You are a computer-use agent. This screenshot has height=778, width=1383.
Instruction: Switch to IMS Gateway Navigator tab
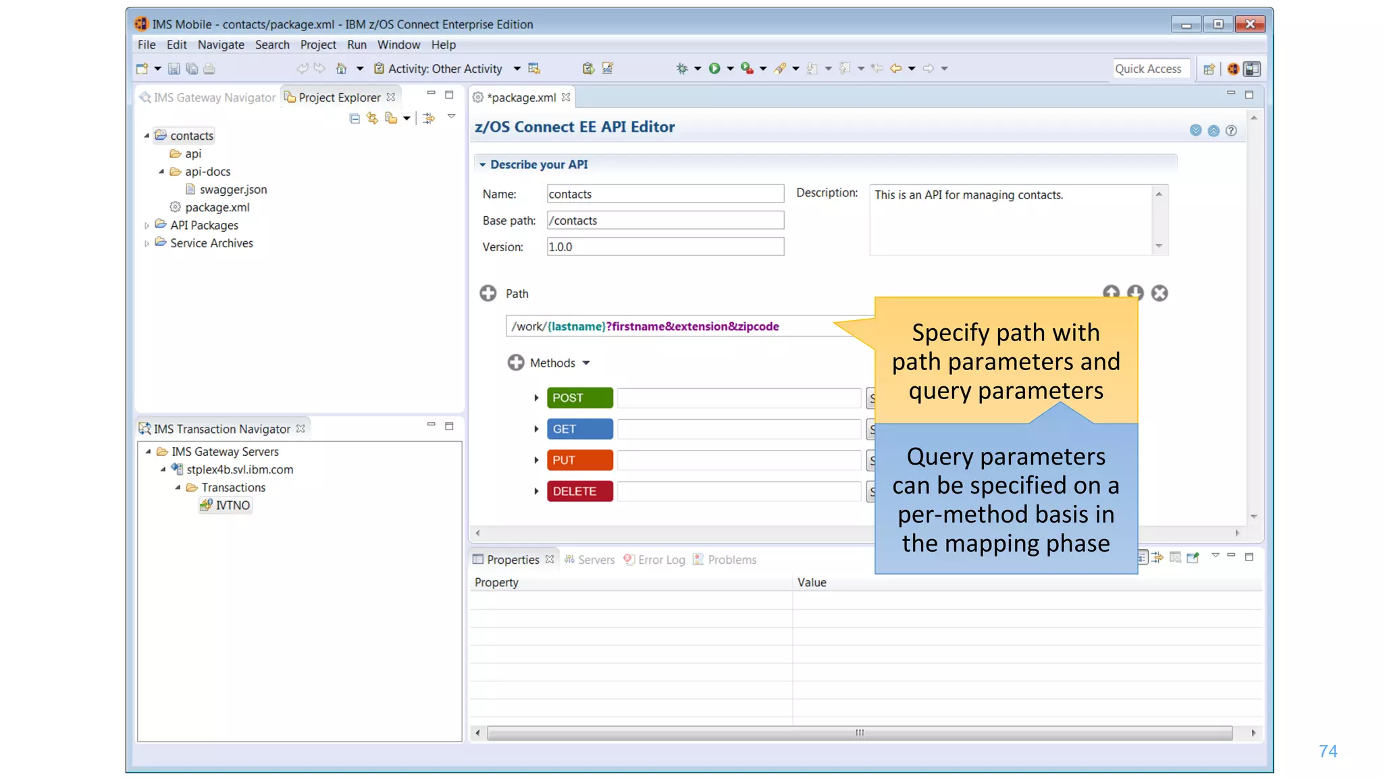tap(207, 97)
